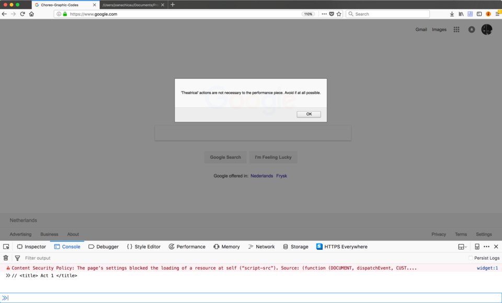This screenshot has width=502, height=303.
Task: Open the DevTools dock position dropdown
Action: [x=462, y=247]
